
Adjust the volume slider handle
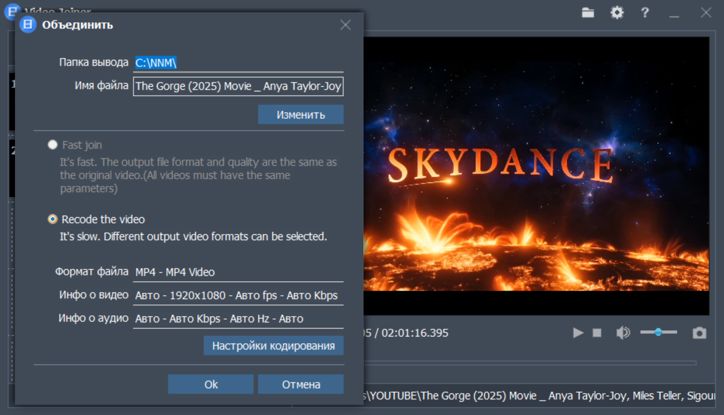pyautogui.click(x=658, y=332)
